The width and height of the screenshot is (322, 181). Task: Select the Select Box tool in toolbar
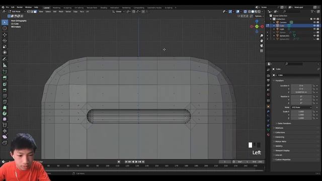(x=5, y=22)
